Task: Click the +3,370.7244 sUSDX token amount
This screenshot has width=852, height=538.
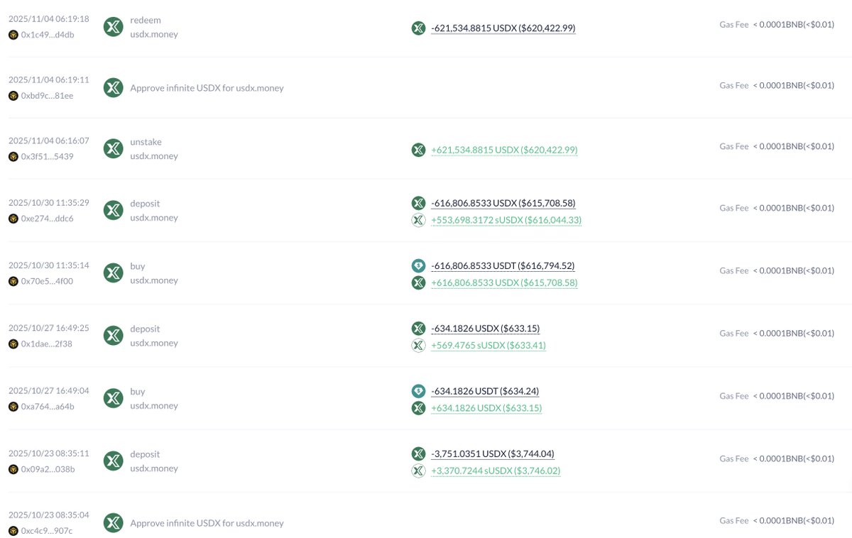Action: tap(496, 471)
